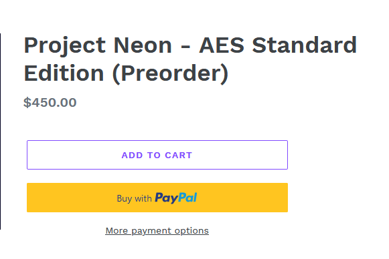Open the More payment options link

point(157,230)
